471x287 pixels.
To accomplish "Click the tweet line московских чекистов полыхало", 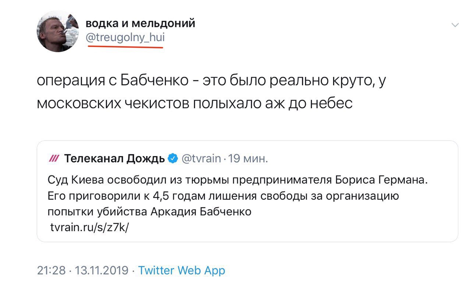I will [x=195, y=103].
